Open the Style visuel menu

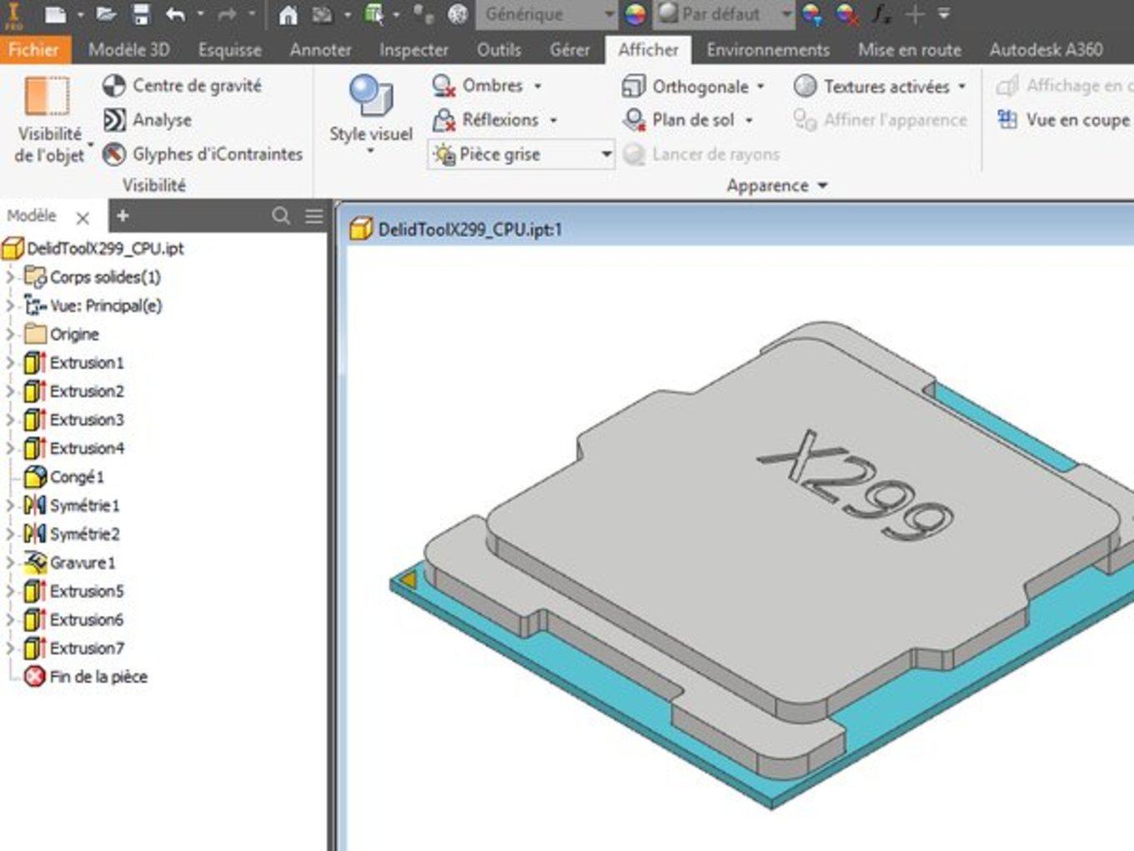(371, 115)
